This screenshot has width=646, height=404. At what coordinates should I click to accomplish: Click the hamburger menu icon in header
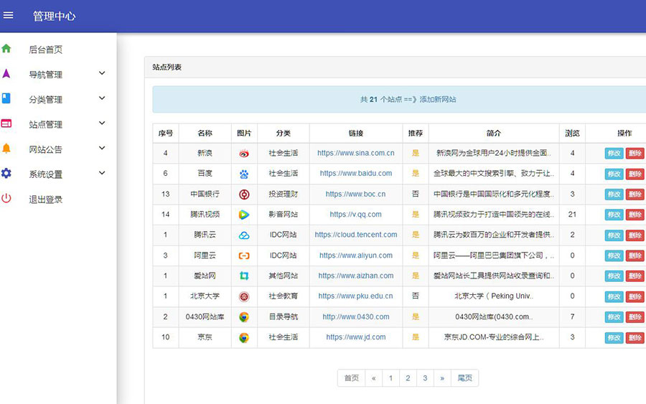click(9, 15)
